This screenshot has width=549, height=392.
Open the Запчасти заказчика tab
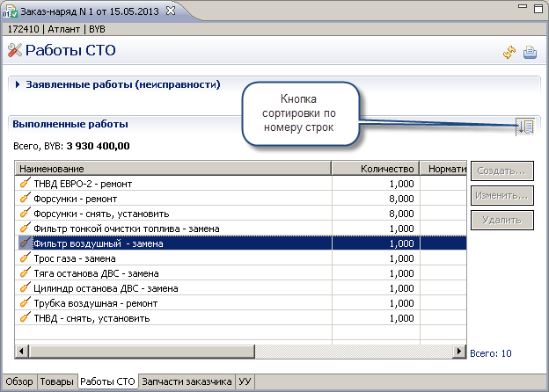pos(187,381)
